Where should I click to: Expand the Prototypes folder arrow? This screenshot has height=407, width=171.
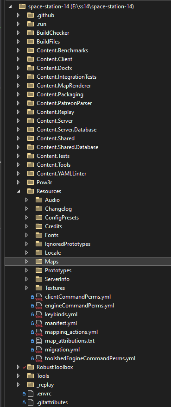26,270
